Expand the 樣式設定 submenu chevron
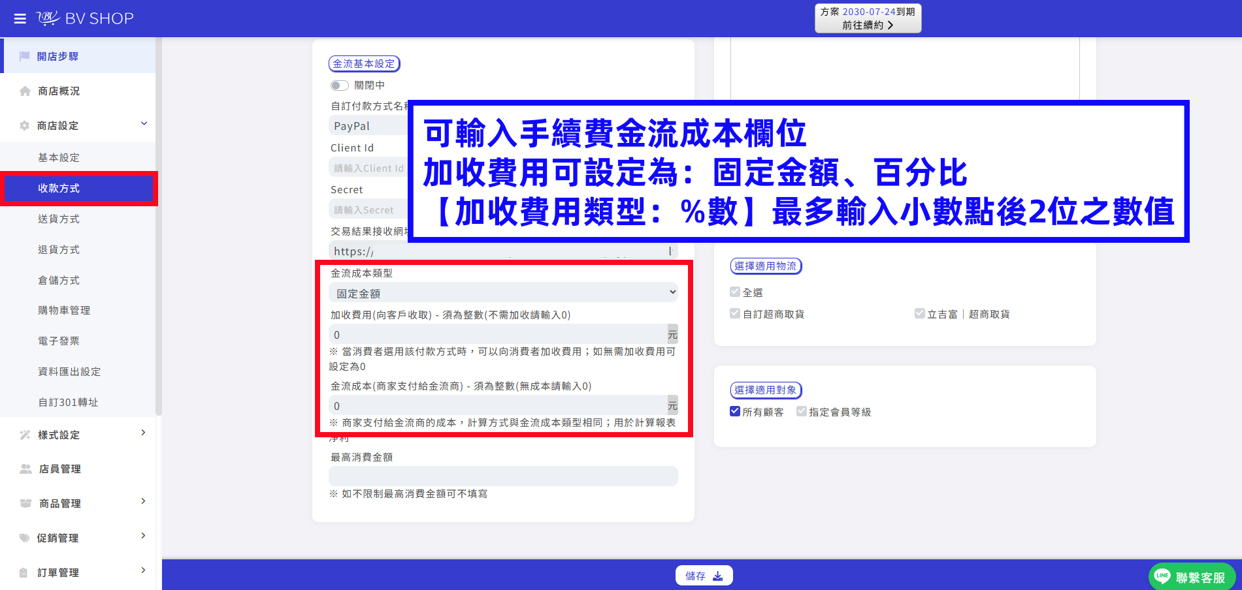The width and height of the screenshot is (1242, 590). [x=144, y=433]
